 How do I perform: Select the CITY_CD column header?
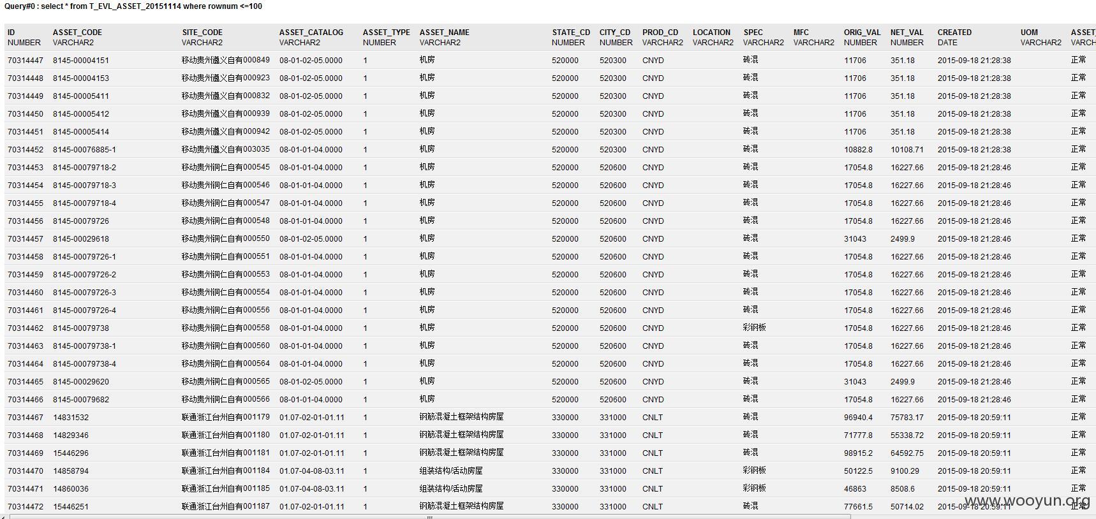[x=614, y=33]
